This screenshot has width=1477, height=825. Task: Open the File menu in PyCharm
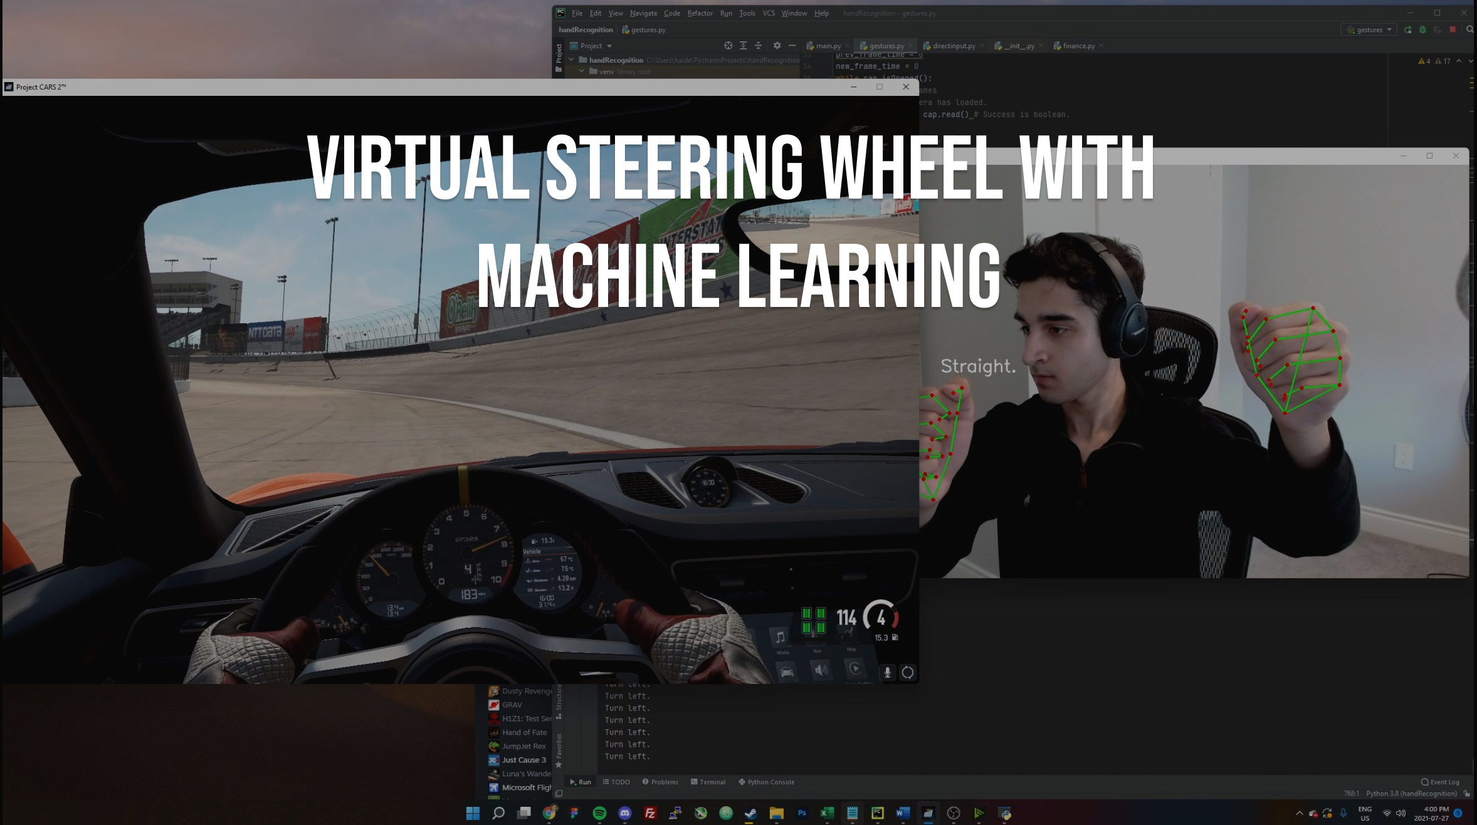(x=577, y=13)
